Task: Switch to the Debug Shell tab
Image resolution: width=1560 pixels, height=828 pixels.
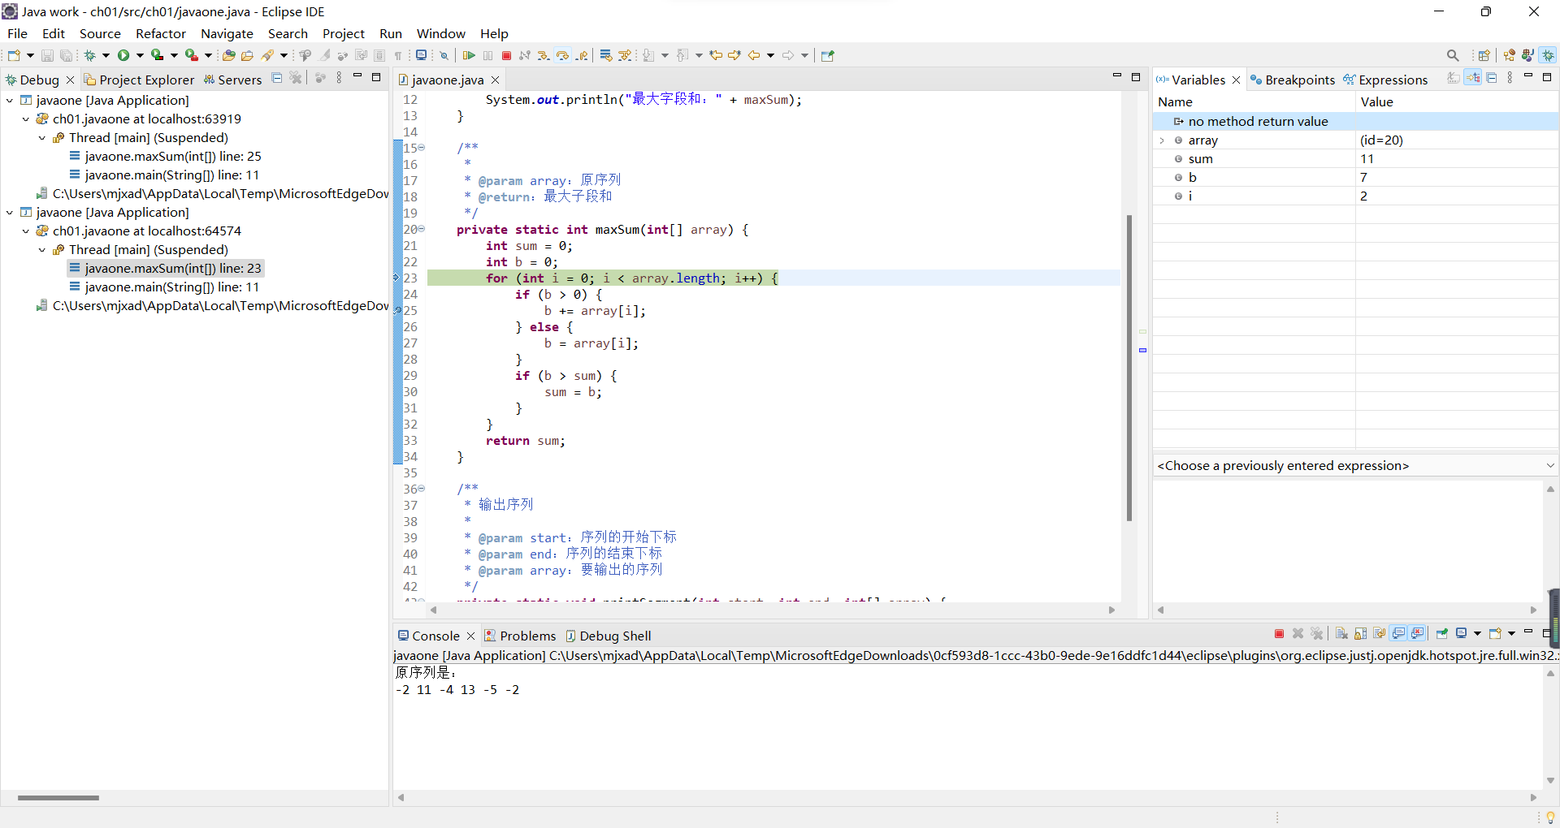Action: [609, 636]
